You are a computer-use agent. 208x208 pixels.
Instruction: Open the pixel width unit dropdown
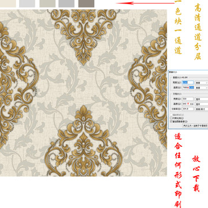(202, 83)
